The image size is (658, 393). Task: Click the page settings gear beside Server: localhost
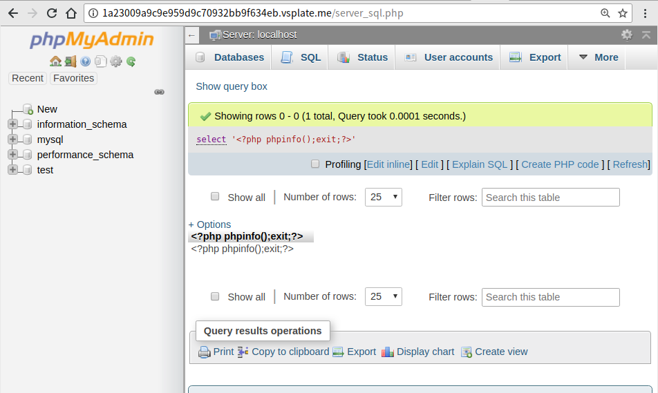point(627,35)
